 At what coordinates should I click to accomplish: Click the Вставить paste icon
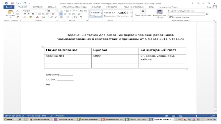pos(10,12)
